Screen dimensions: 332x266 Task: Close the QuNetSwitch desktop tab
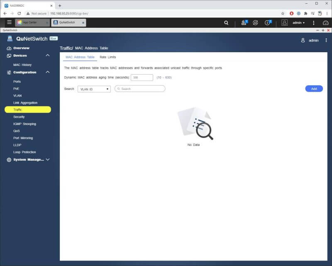tap(83, 23)
